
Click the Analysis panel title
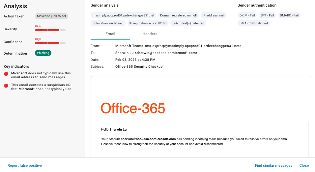pos(15,6)
